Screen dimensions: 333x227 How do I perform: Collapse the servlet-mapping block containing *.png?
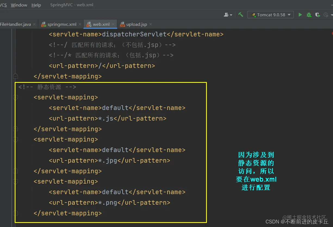[15, 181]
